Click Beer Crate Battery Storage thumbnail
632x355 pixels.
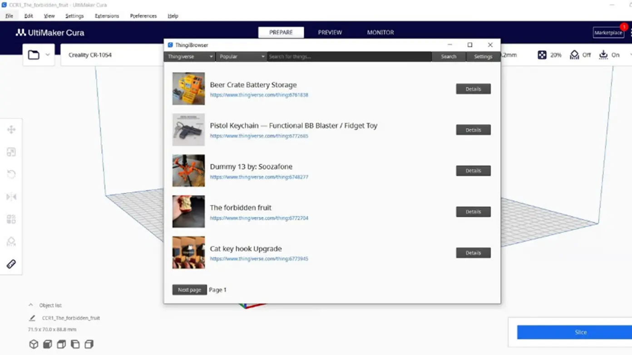tap(188, 89)
